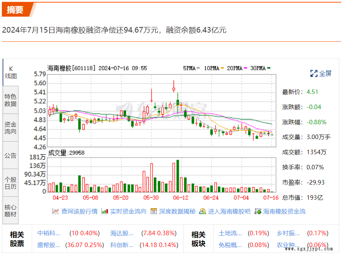Click the 5.79 price axis label
This screenshot has width=343, height=257.
click(x=40, y=74)
